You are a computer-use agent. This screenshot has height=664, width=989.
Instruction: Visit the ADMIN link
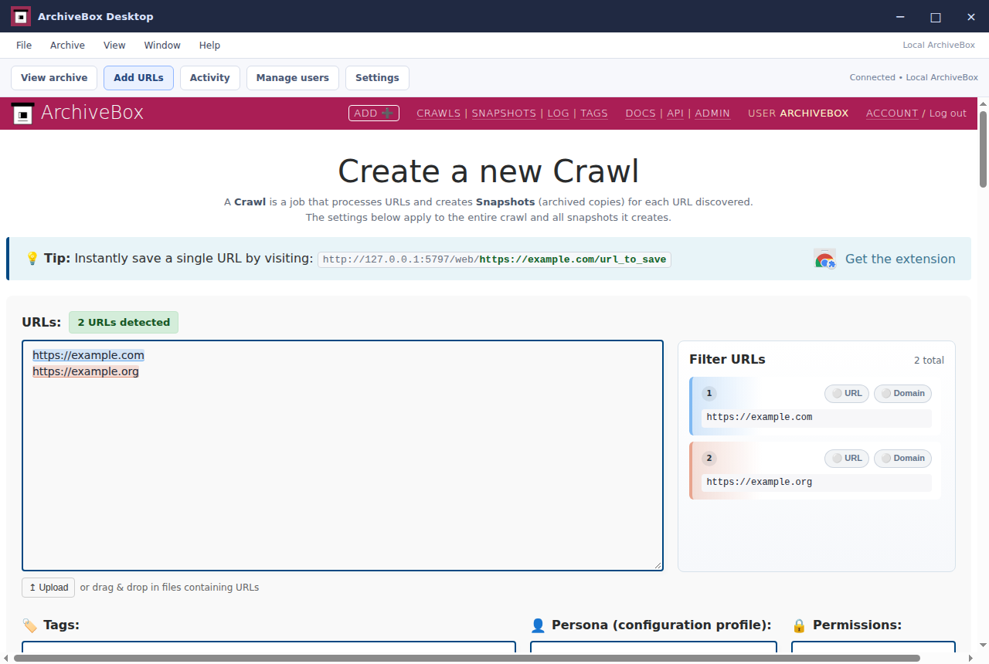pyautogui.click(x=712, y=113)
